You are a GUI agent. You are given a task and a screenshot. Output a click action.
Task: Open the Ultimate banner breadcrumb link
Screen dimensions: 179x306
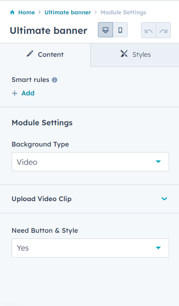[x=68, y=13]
